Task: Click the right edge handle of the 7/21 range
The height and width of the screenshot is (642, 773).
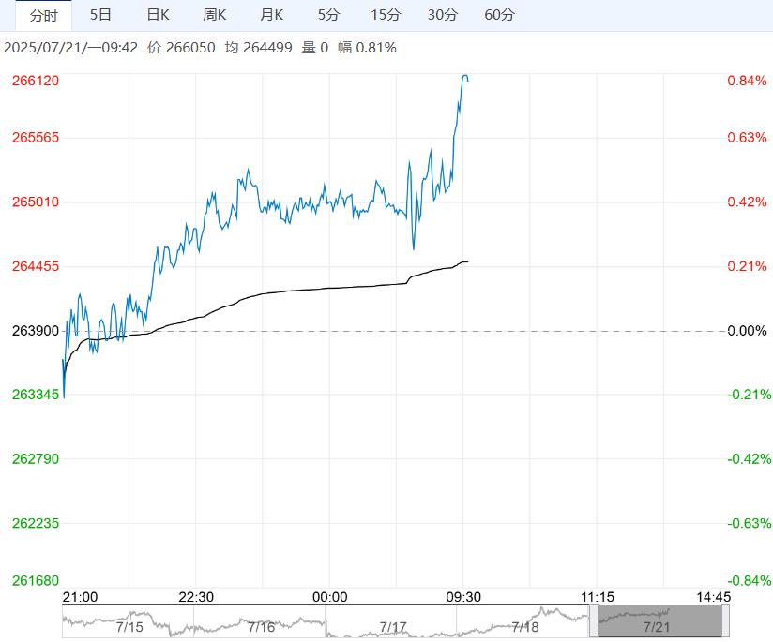Action: tap(723, 621)
